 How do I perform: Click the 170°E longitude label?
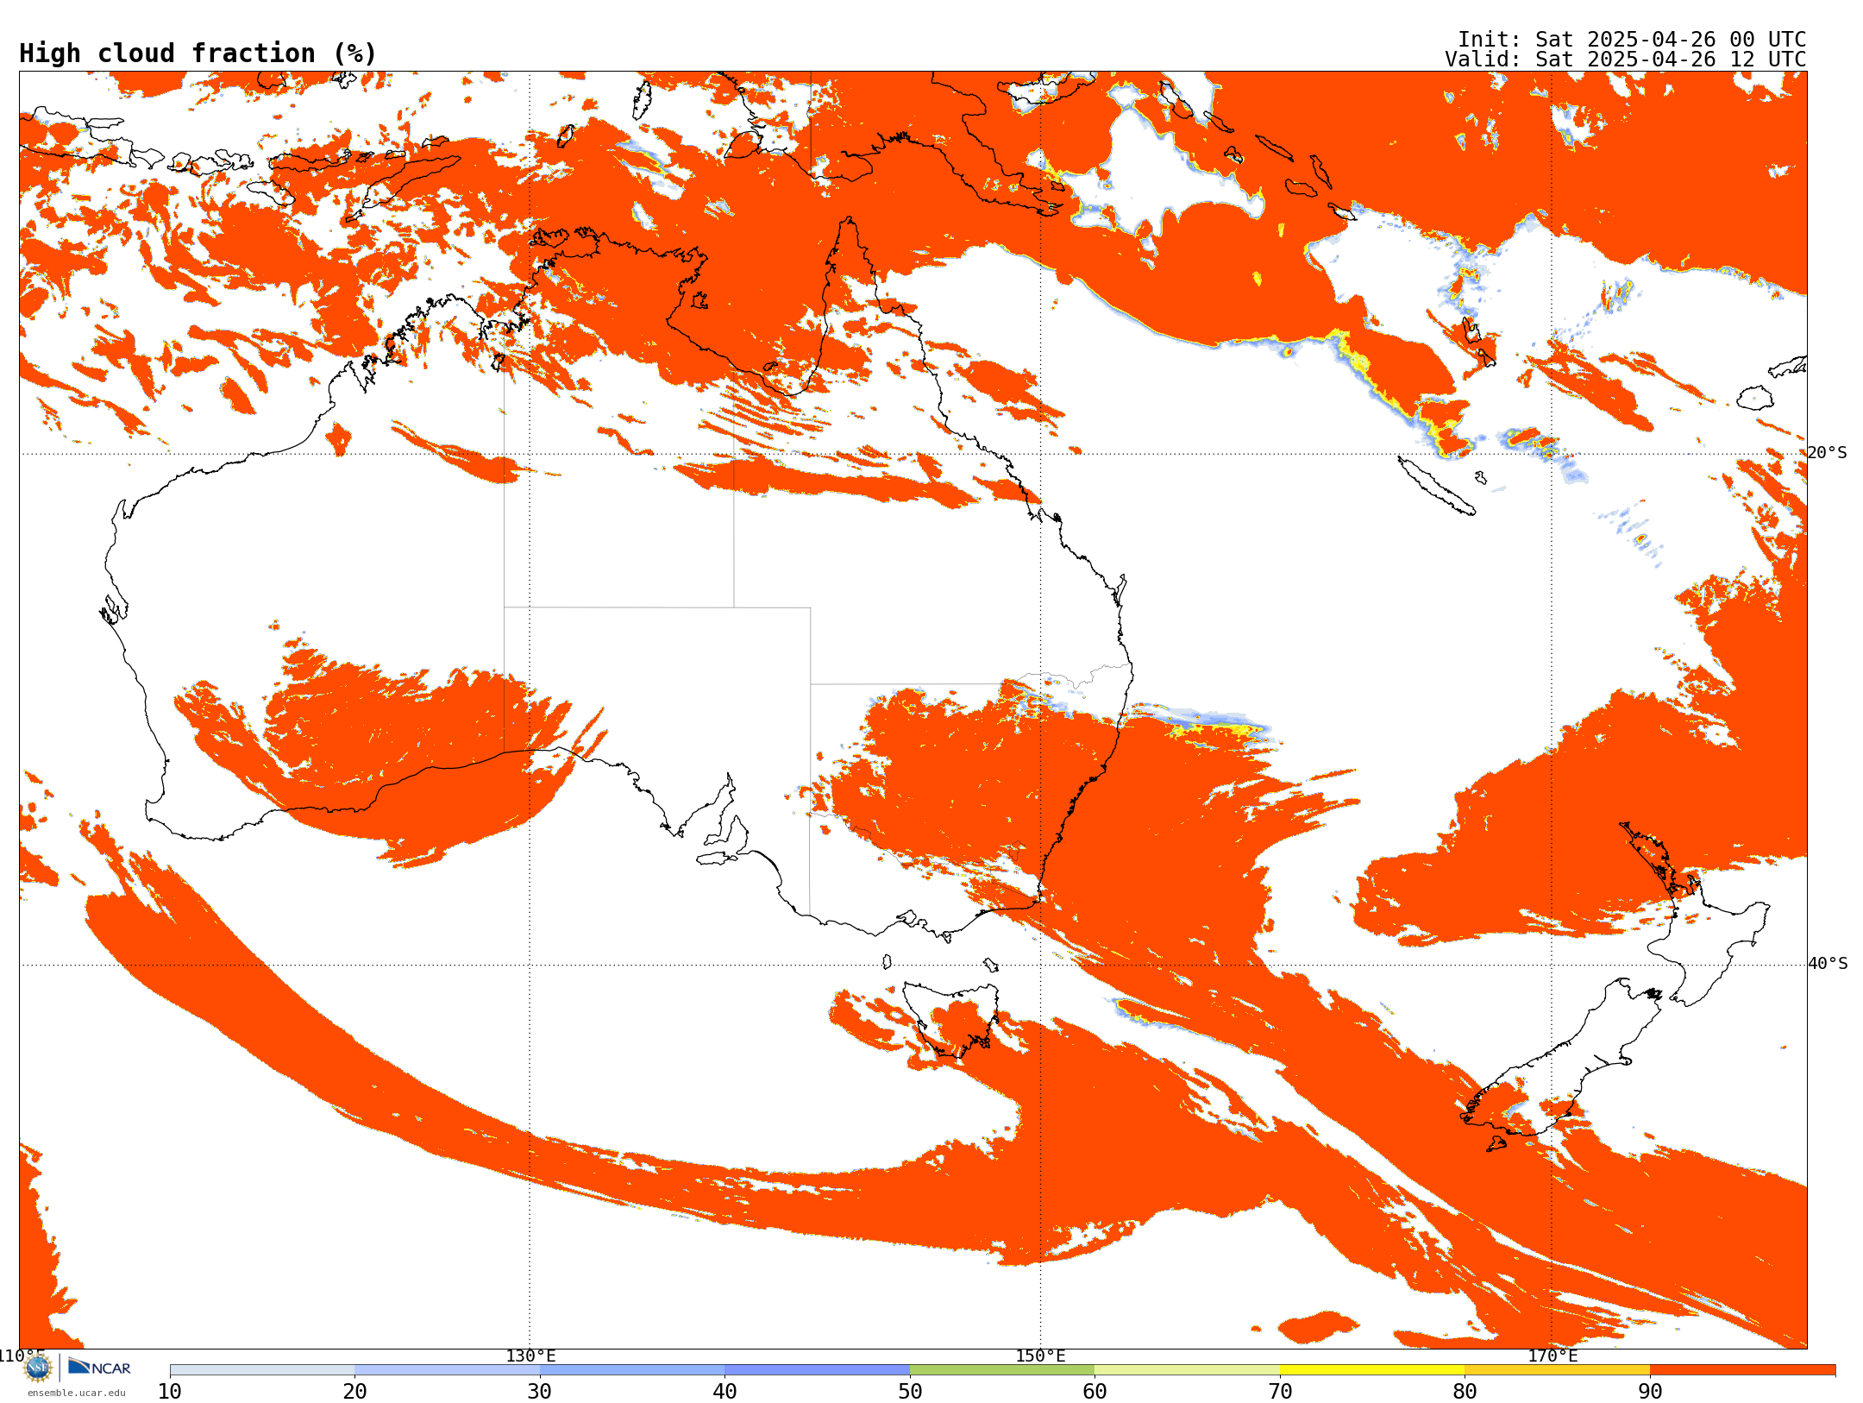(x=1552, y=1356)
